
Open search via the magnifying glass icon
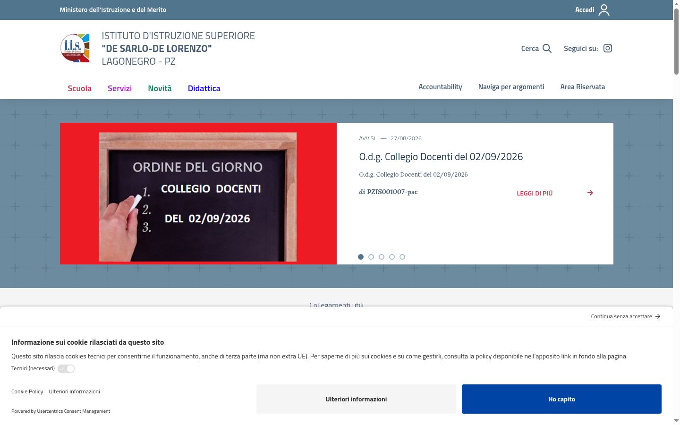coord(547,48)
